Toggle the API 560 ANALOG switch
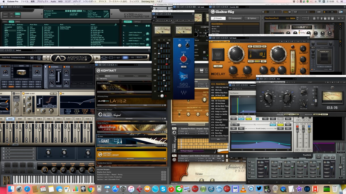Image resolution: width=346 pixels, height=194 pixels. point(187,45)
